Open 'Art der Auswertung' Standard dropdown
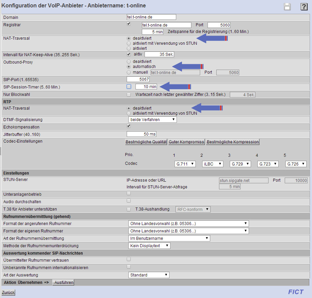 149,275
